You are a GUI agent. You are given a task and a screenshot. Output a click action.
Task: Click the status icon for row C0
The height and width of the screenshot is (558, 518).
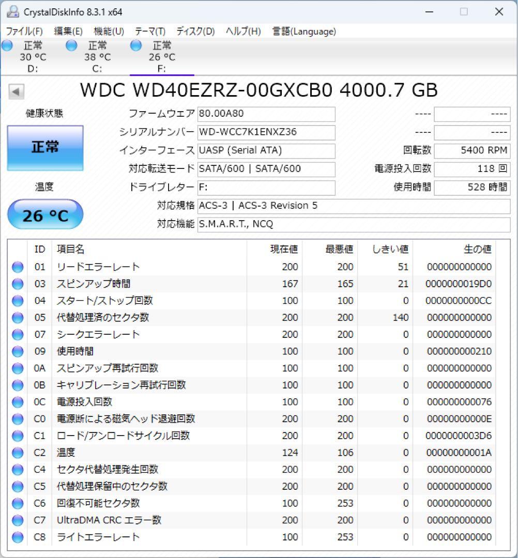coord(18,419)
